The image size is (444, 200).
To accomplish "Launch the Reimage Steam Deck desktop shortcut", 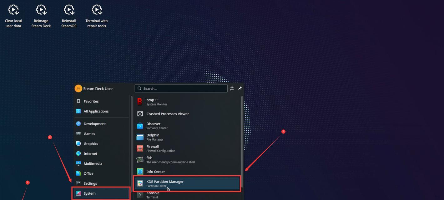I will (x=41, y=16).
